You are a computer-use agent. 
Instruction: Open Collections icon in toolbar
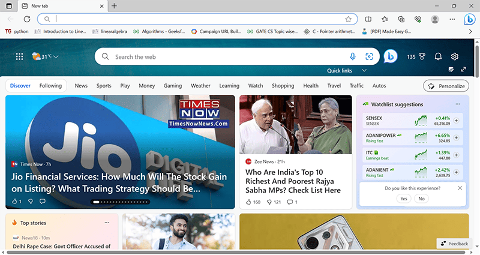coord(401,19)
